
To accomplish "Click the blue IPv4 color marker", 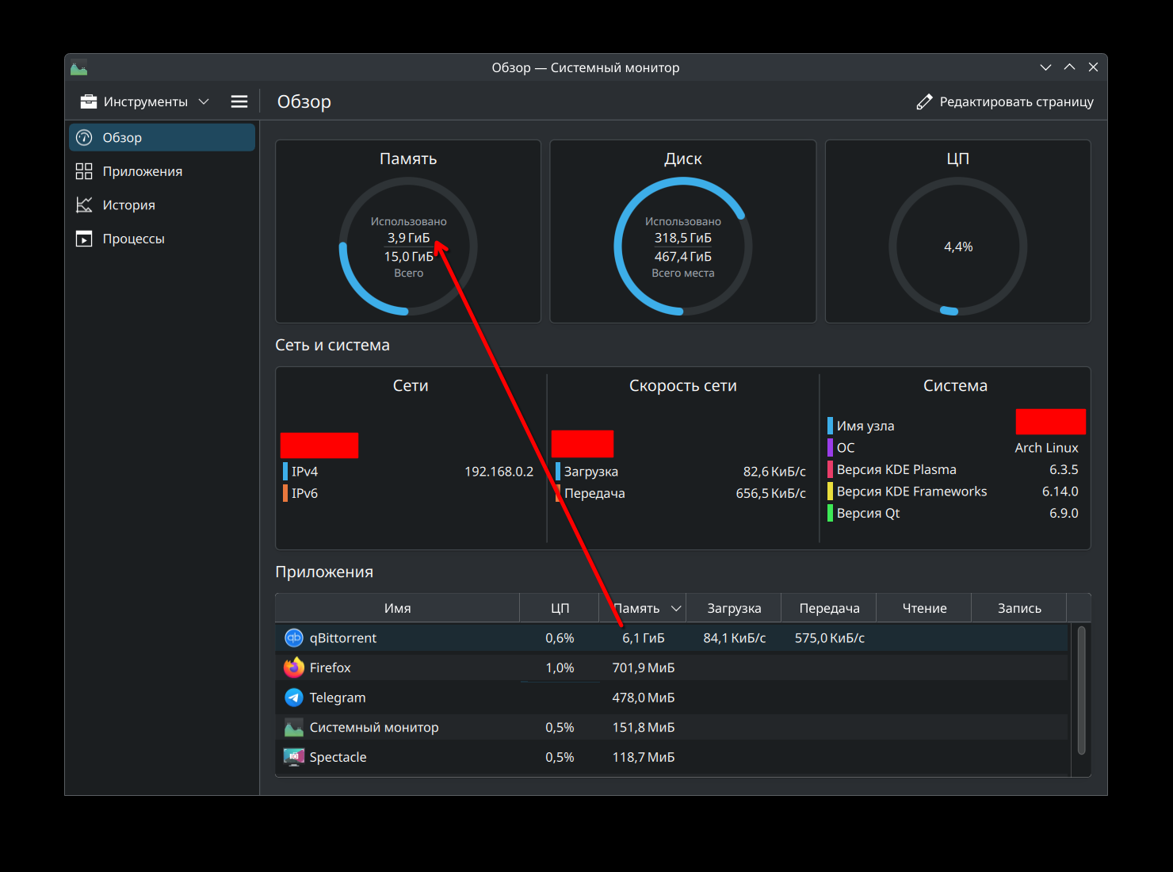I will click(x=285, y=472).
